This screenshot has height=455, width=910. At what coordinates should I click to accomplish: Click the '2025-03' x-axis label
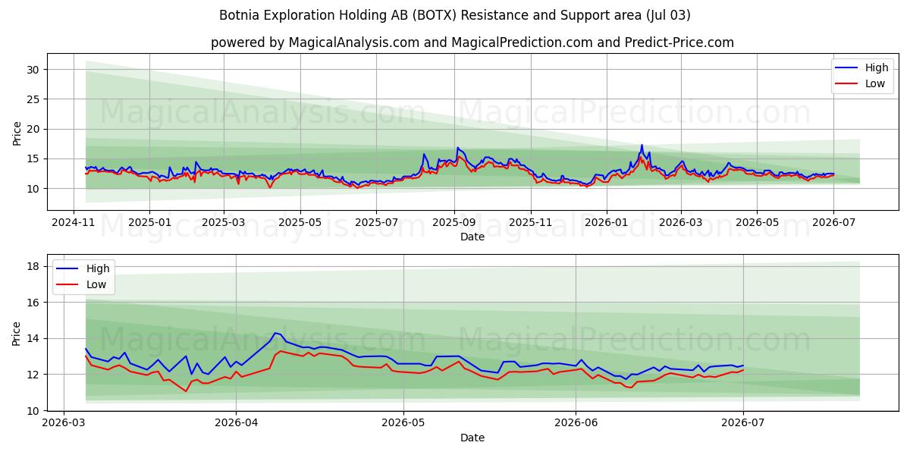(223, 224)
